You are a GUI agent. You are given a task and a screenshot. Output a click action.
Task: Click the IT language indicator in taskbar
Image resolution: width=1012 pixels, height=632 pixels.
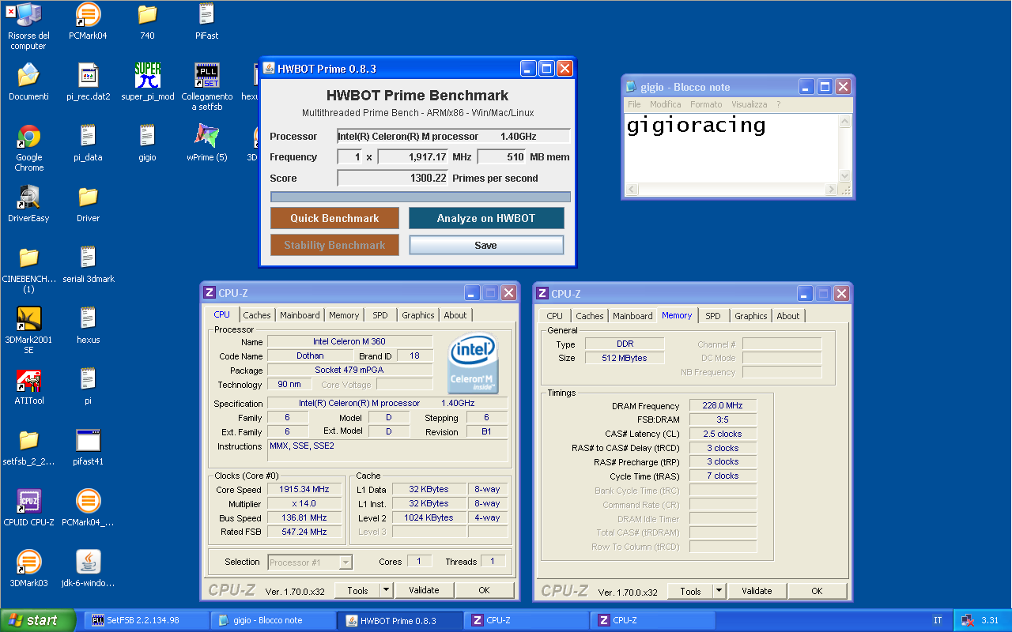[x=938, y=620]
